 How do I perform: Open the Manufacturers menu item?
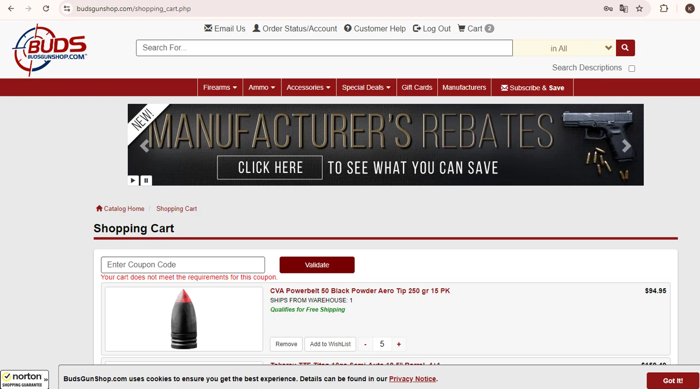coord(464,87)
